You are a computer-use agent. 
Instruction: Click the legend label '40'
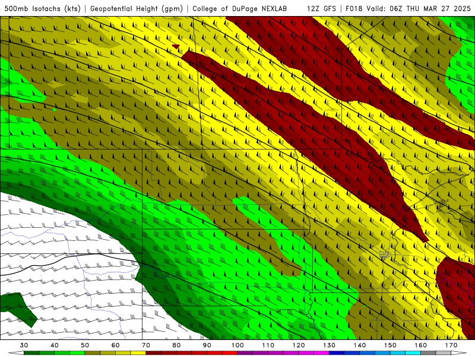(x=55, y=345)
